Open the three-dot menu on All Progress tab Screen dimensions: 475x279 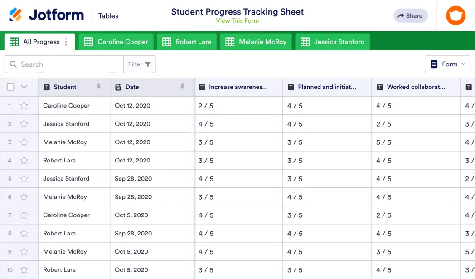(66, 41)
